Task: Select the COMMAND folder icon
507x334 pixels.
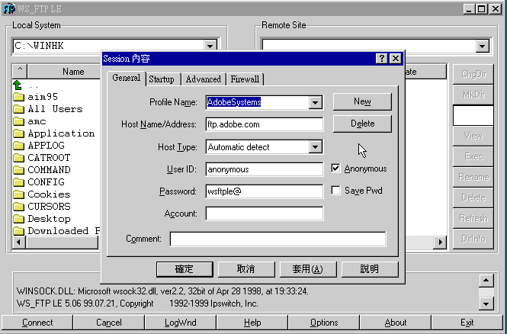Action: [18, 170]
